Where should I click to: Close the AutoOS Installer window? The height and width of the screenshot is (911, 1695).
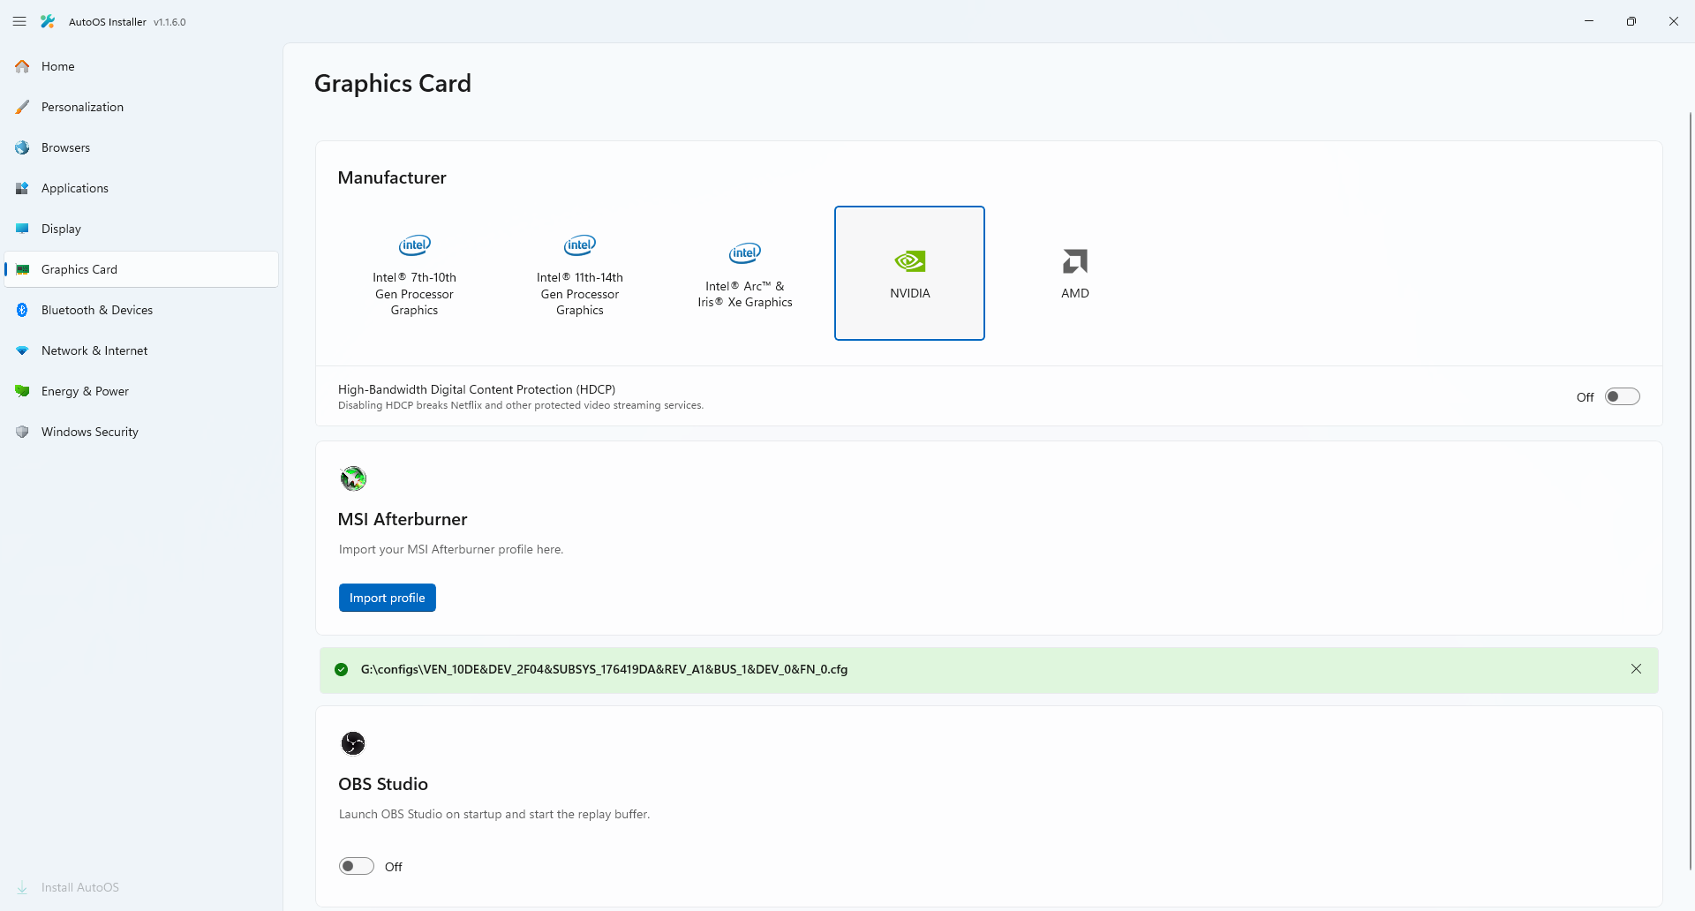click(1674, 21)
